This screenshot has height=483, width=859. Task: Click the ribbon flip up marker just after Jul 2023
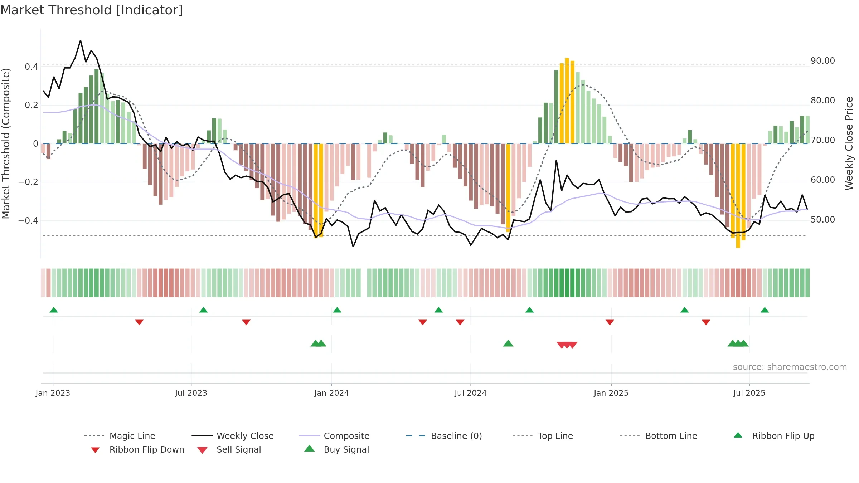pos(203,310)
